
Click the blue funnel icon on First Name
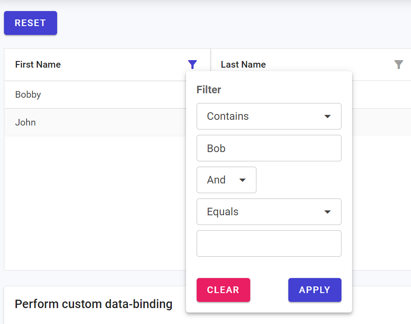[192, 65]
